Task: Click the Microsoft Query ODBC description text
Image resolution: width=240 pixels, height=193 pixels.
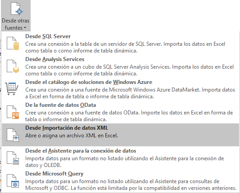Action: 131,184
